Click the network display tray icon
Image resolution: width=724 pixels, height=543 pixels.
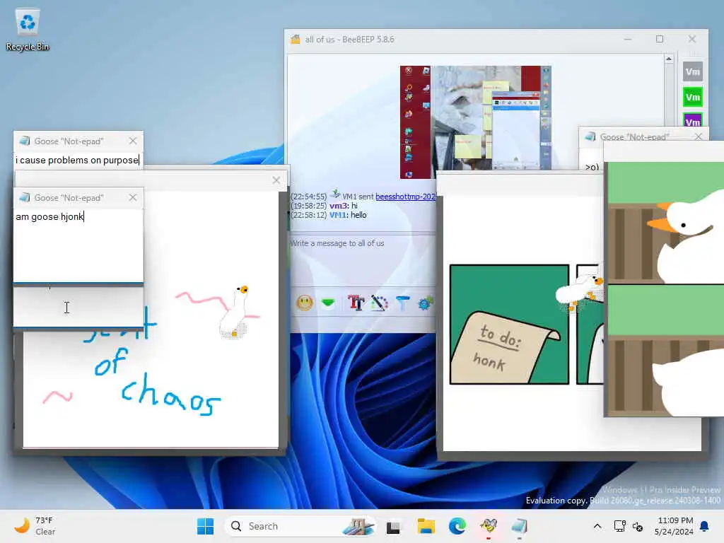click(x=619, y=526)
